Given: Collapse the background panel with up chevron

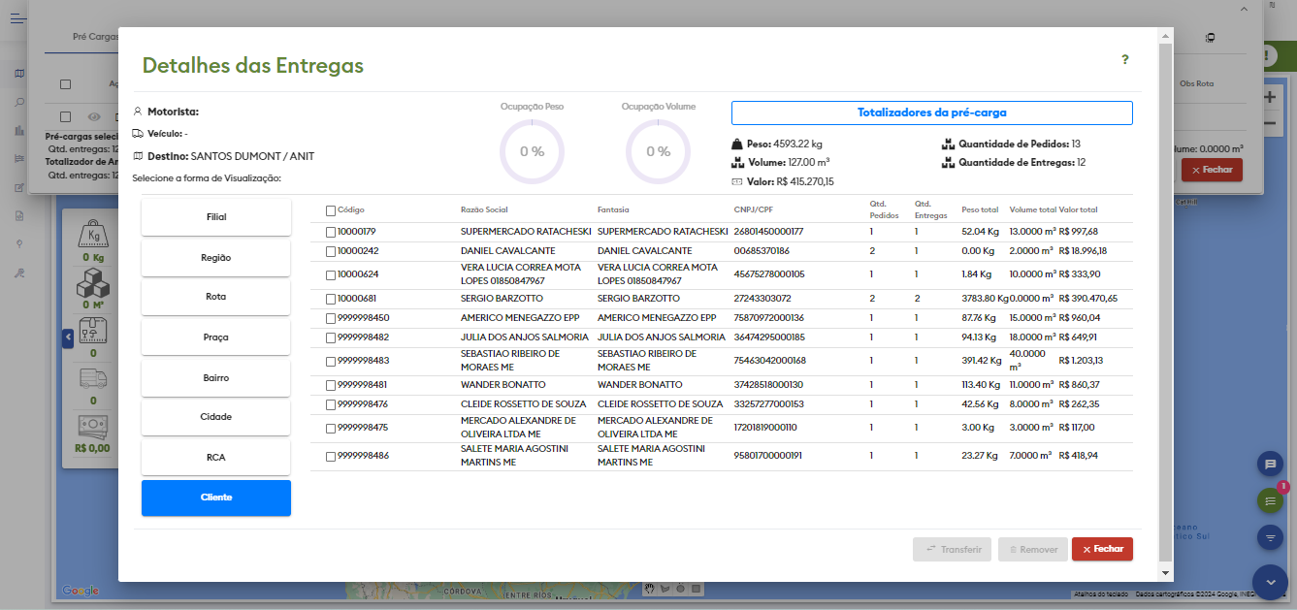Looking at the screenshot, I should pyautogui.click(x=1243, y=9).
